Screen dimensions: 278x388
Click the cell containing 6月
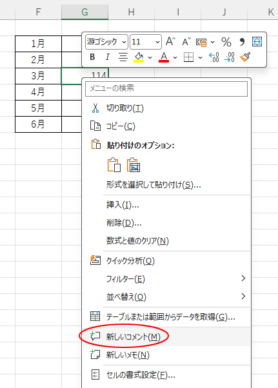tap(38, 124)
